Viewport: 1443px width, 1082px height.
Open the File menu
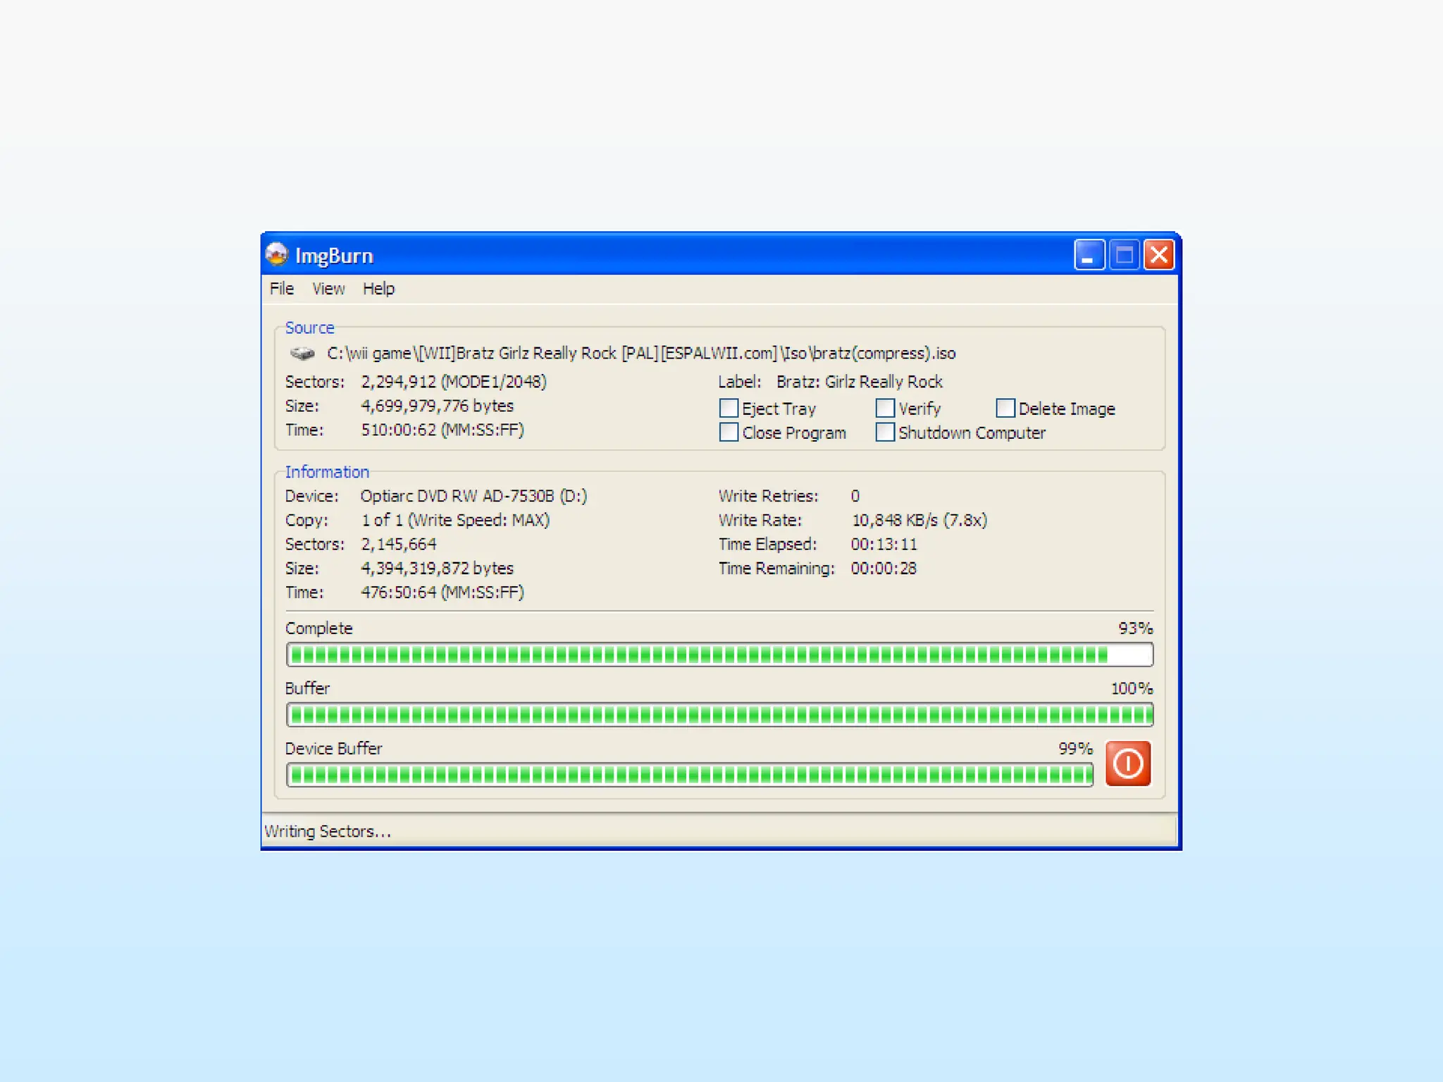pos(282,289)
